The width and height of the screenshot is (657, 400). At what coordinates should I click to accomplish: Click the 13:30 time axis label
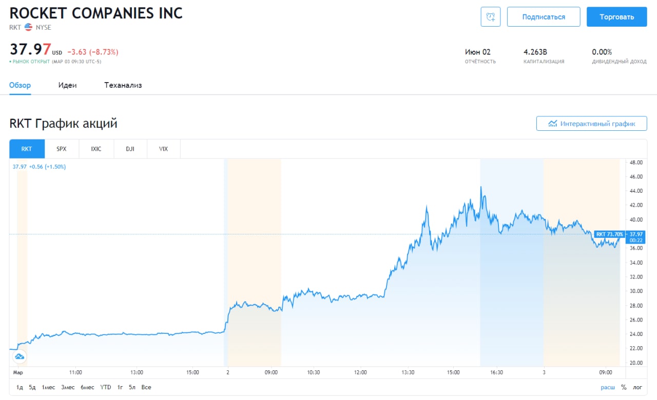tap(408, 373)
